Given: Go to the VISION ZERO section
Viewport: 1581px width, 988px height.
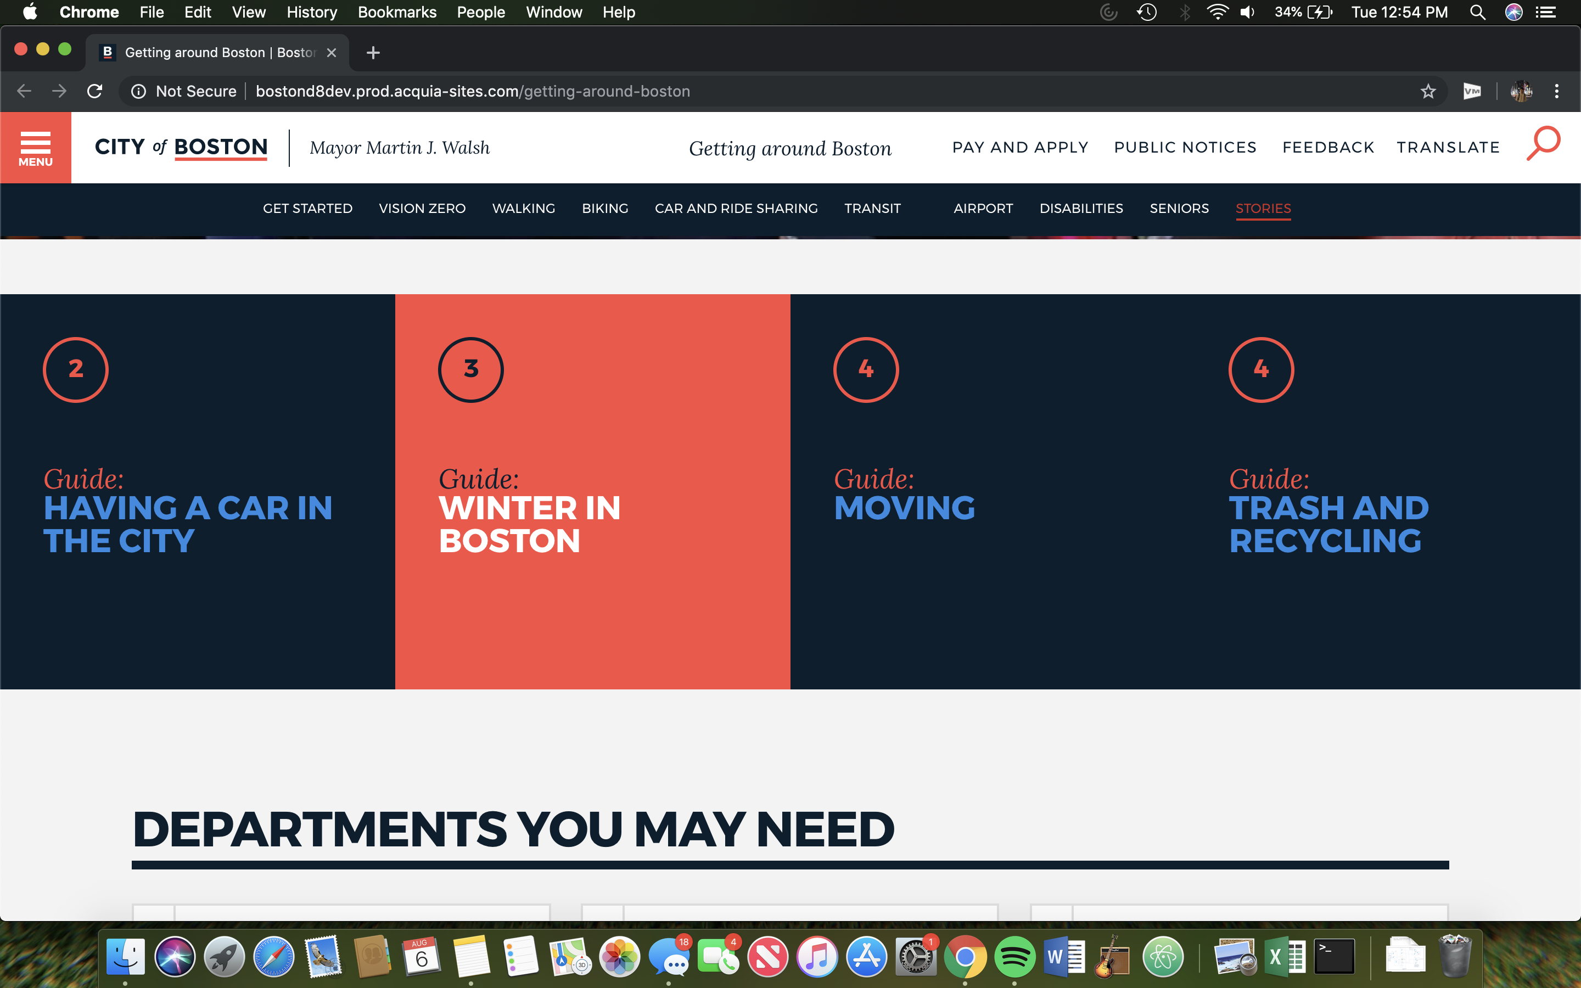Looking at the screenshot, I should (x=422, y=209).
